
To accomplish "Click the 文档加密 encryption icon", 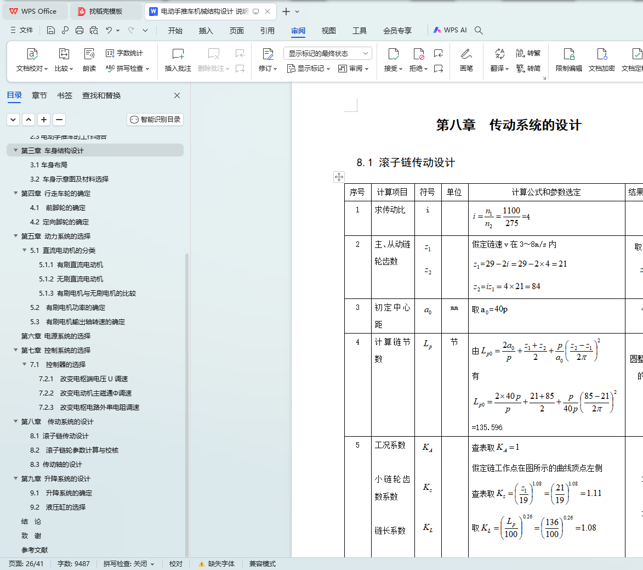I will 601,54.
